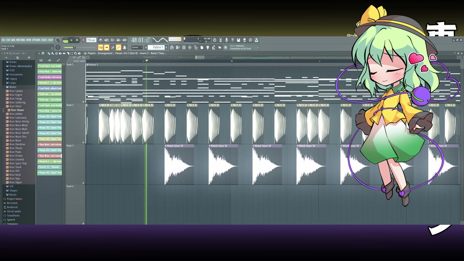Screen dimensions: 464x261
Task: Open the OPTIONS menu
Action: pos(36,40)
